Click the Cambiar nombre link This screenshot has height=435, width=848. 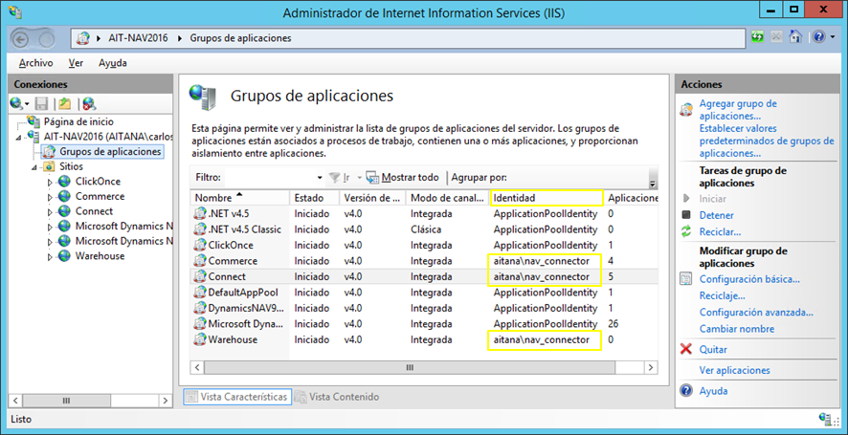(737, 329)
